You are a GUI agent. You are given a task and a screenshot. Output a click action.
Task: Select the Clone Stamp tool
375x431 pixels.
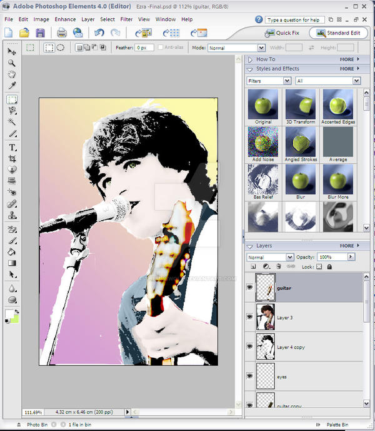coord(12,215)
